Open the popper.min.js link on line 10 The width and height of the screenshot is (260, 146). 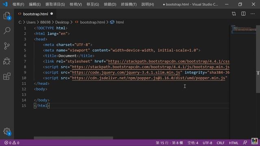148,78
